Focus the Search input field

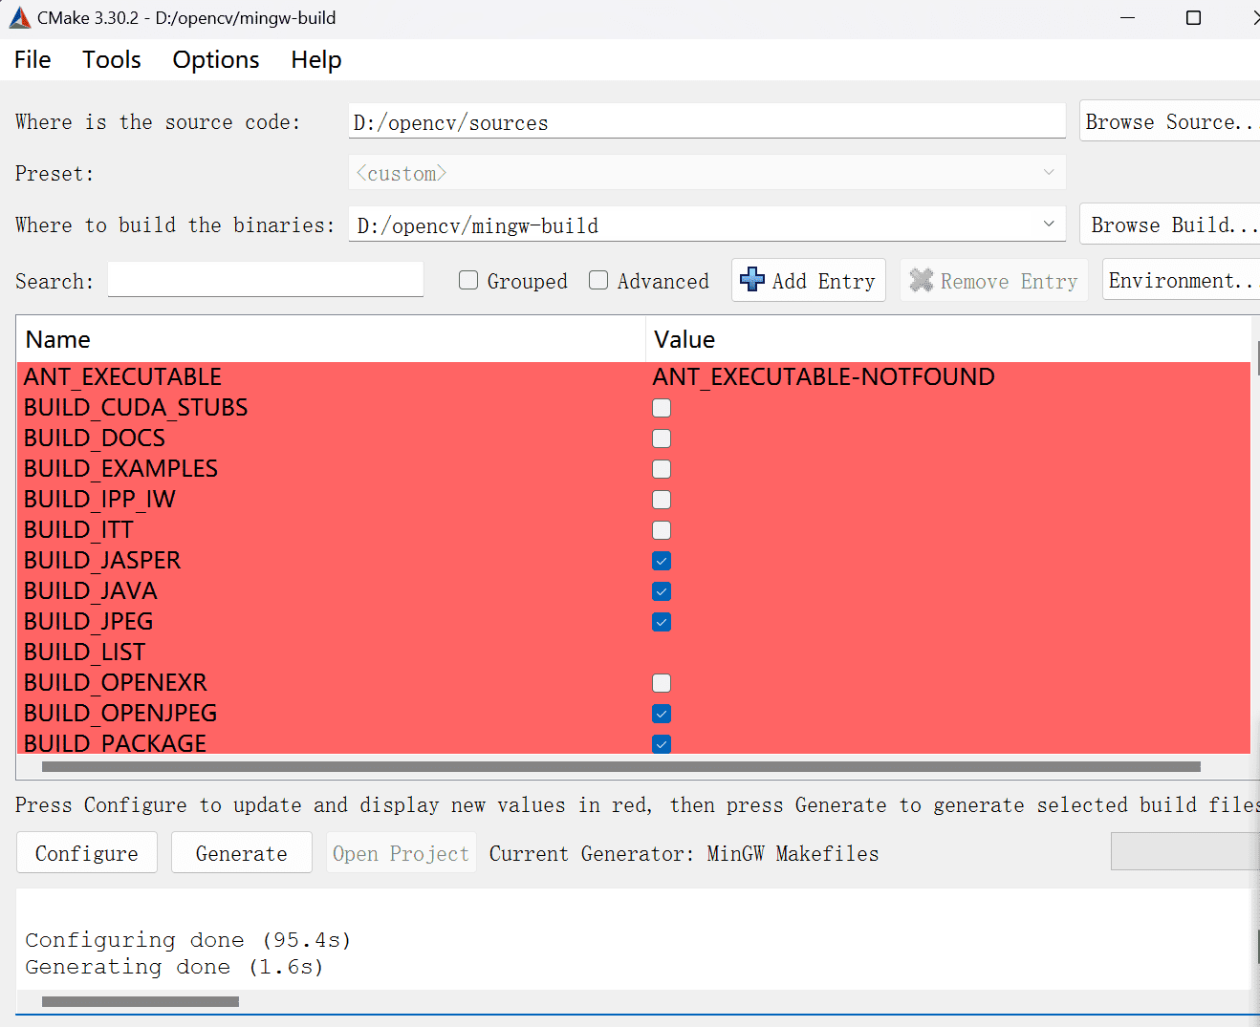tap(266, 279)
